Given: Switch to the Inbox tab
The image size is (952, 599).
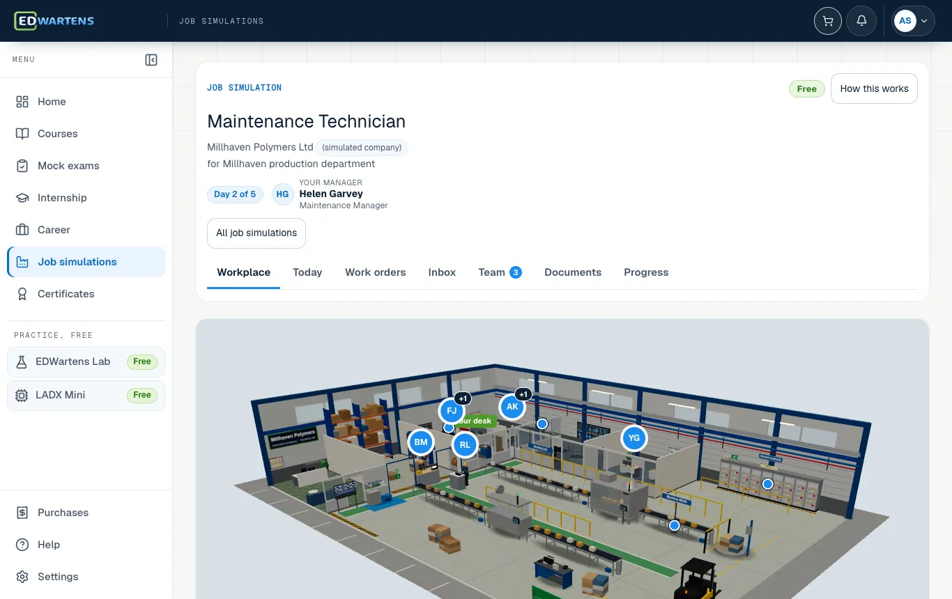Looking at the screenshot, I should (442, 272).
